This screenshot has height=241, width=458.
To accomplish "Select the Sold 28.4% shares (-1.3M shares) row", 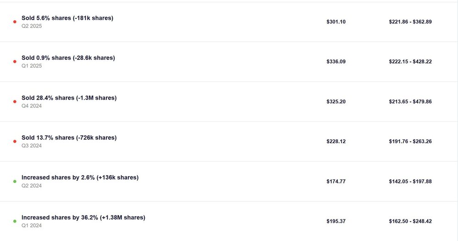I will coord(69,98).
